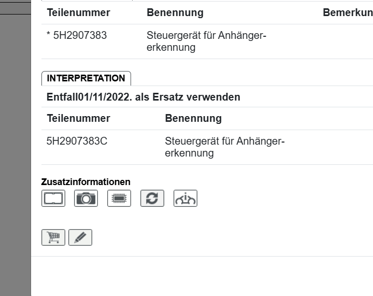
Task: Click the description of part 5H2907383C
Action: (225, 147)
